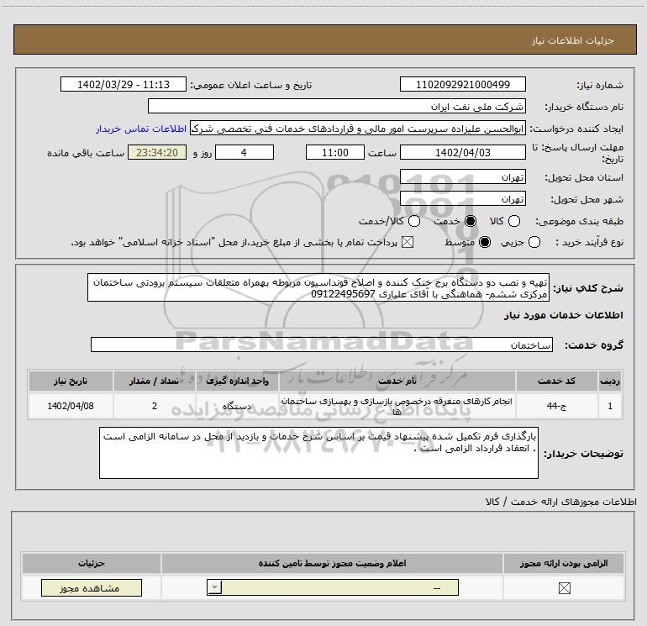647x626 pixels.
Task: Click the deadline hour field 11:00
Action: [x=335, y=152]
